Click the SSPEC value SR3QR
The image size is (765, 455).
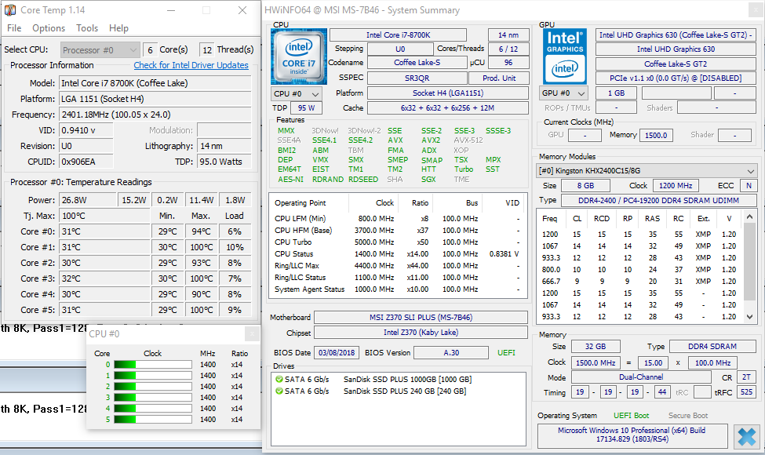[x=417, y=78]
